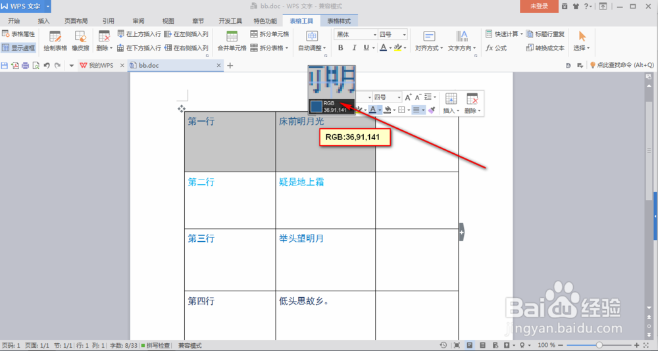Open Table Properties (表格属性)
658x351 pixels.
pyautogui.click(x=18, y=34)
